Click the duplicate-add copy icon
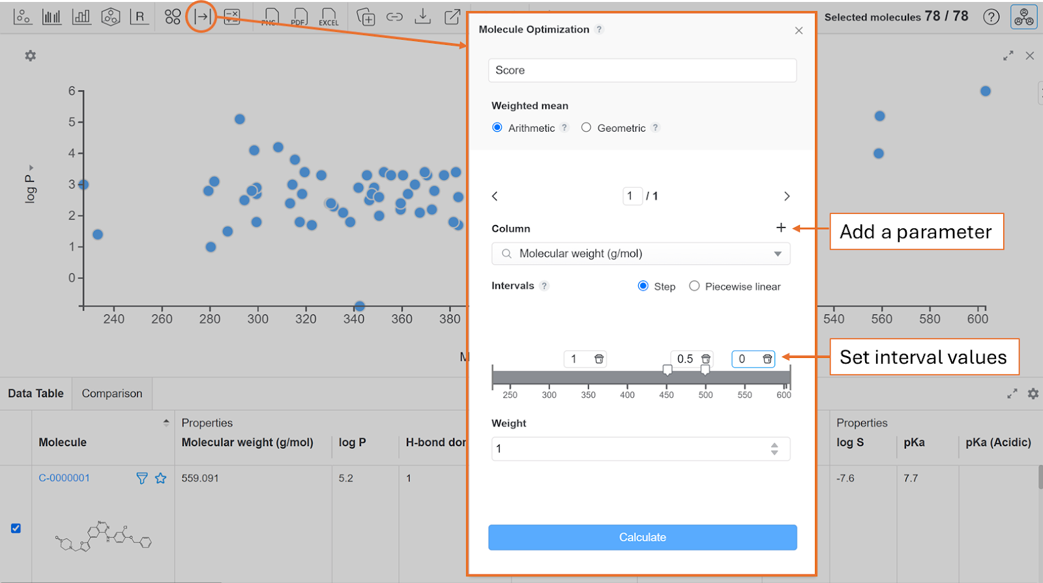The width and height of the screenshot is (1043, 583). [366, 17]
